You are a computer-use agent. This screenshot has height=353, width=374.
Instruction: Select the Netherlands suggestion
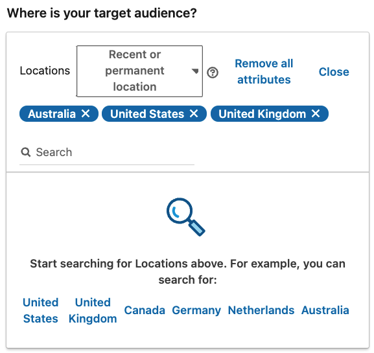(261, 310)
